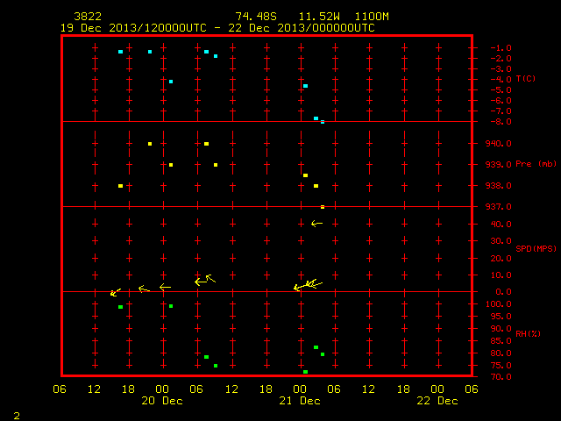Click the 21 Dec date label

click(300, 401)
